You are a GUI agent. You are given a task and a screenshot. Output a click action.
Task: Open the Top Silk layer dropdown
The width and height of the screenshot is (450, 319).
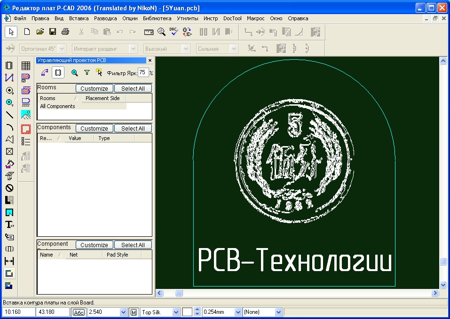coord(176,312)
